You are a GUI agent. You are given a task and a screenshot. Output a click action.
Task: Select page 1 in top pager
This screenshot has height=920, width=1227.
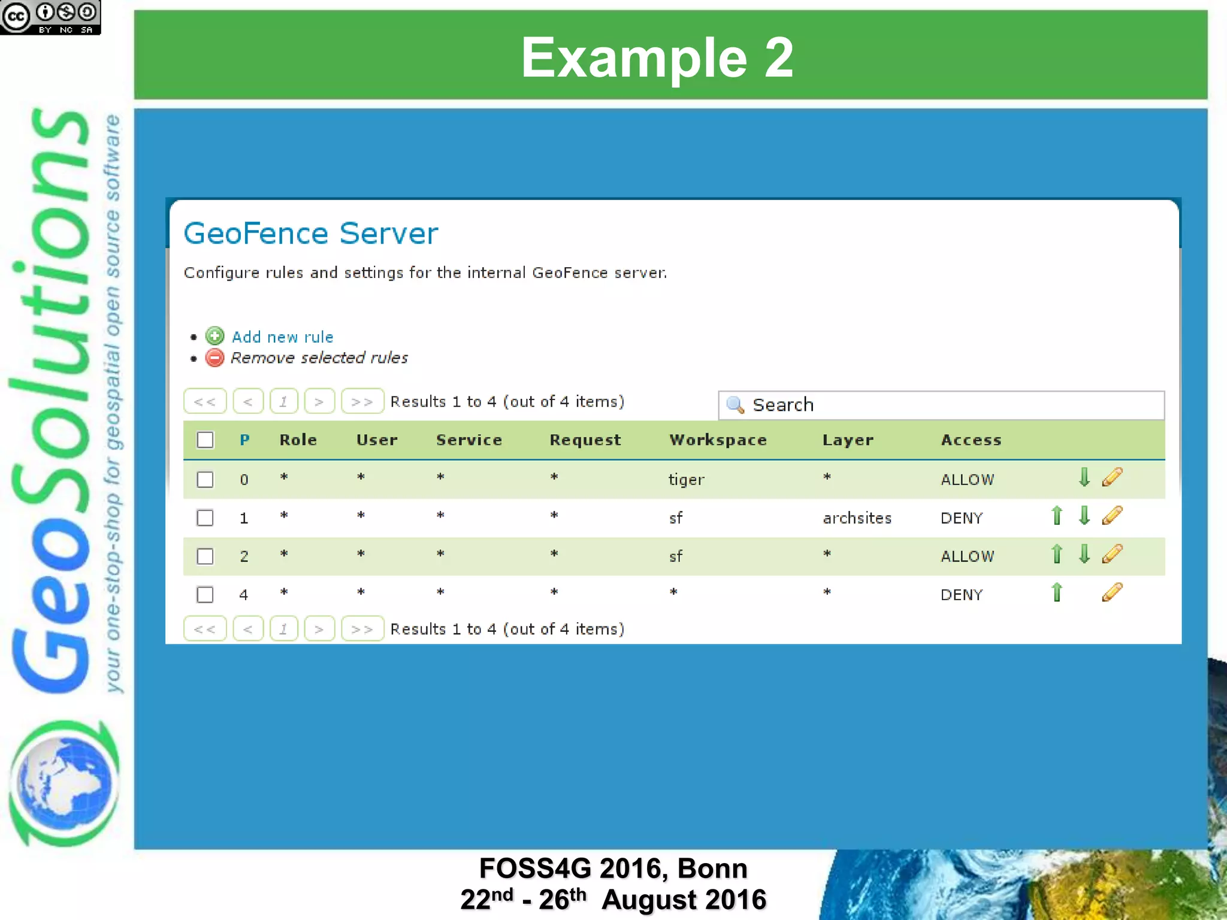283,401
